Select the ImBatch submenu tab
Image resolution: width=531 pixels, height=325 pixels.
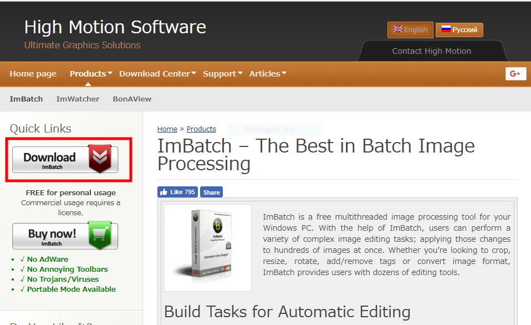26,99
